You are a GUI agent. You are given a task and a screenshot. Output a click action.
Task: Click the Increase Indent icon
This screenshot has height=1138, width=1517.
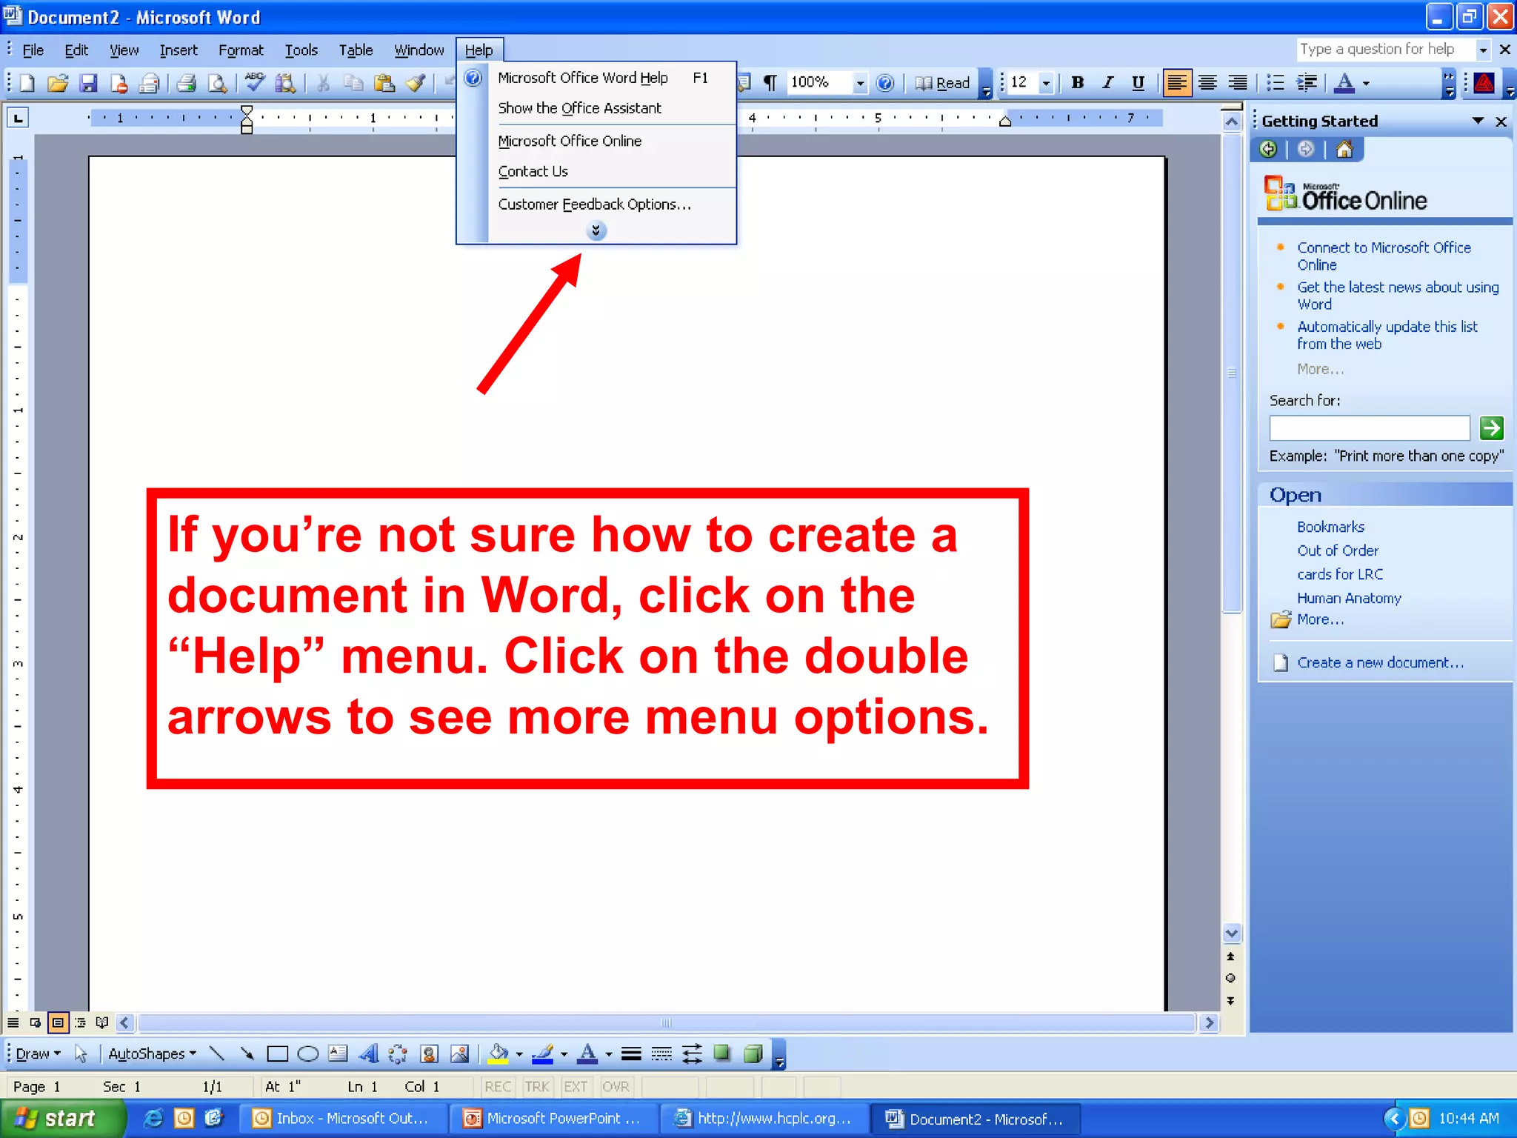click(x=1307, y=83)
